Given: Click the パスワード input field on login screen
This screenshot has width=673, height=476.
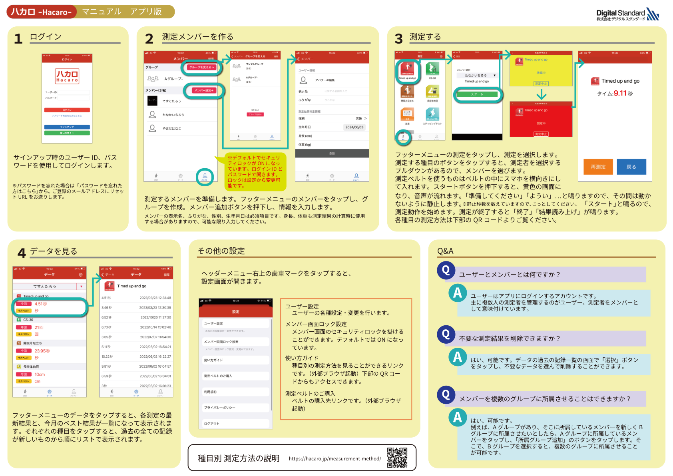Looking at the screenshot, I should [x=74, y=98].
